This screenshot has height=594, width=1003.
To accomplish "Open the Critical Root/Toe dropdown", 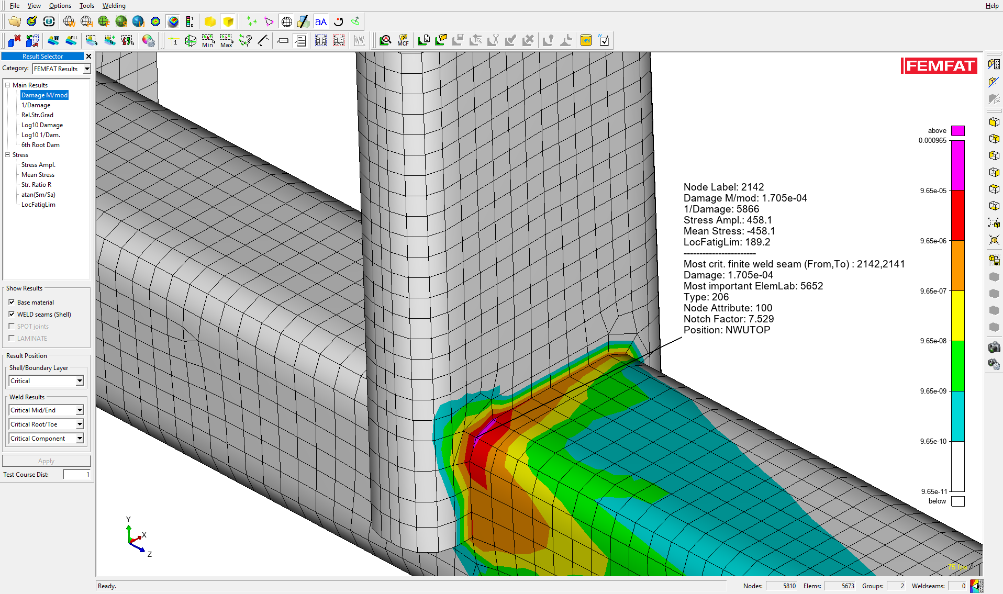I will click(80, 424).
